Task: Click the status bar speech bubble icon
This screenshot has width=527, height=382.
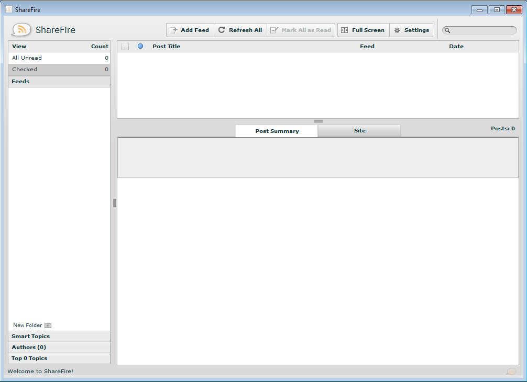Action: tap(511, 371)
